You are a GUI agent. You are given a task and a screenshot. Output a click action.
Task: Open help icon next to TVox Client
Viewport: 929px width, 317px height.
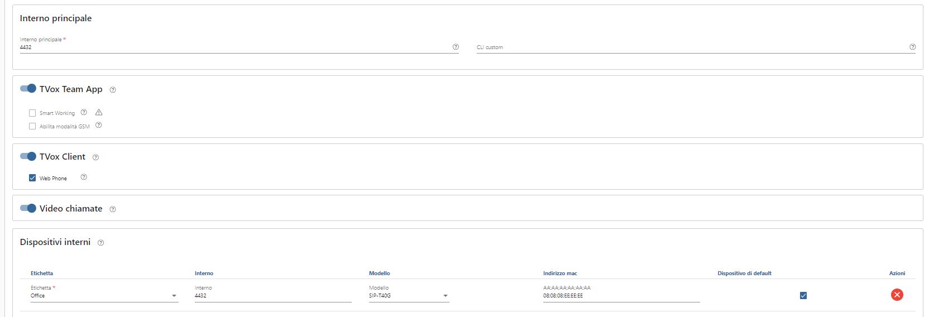[x=95, y=157]
